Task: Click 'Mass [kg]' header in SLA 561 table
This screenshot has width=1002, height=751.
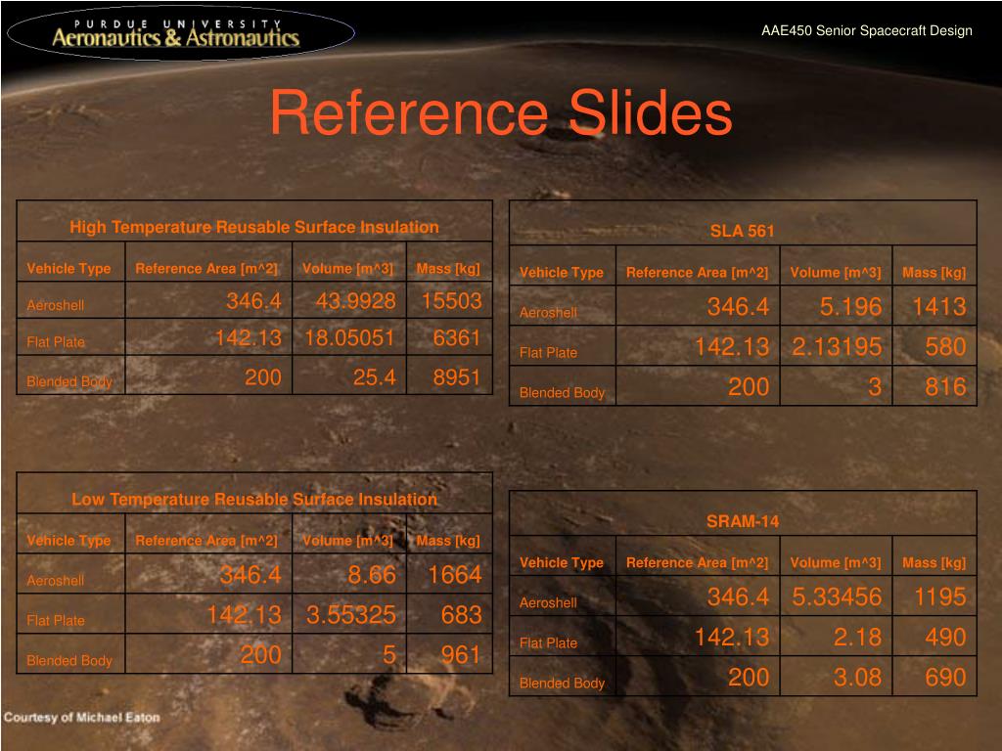Action: pos(934,273)
